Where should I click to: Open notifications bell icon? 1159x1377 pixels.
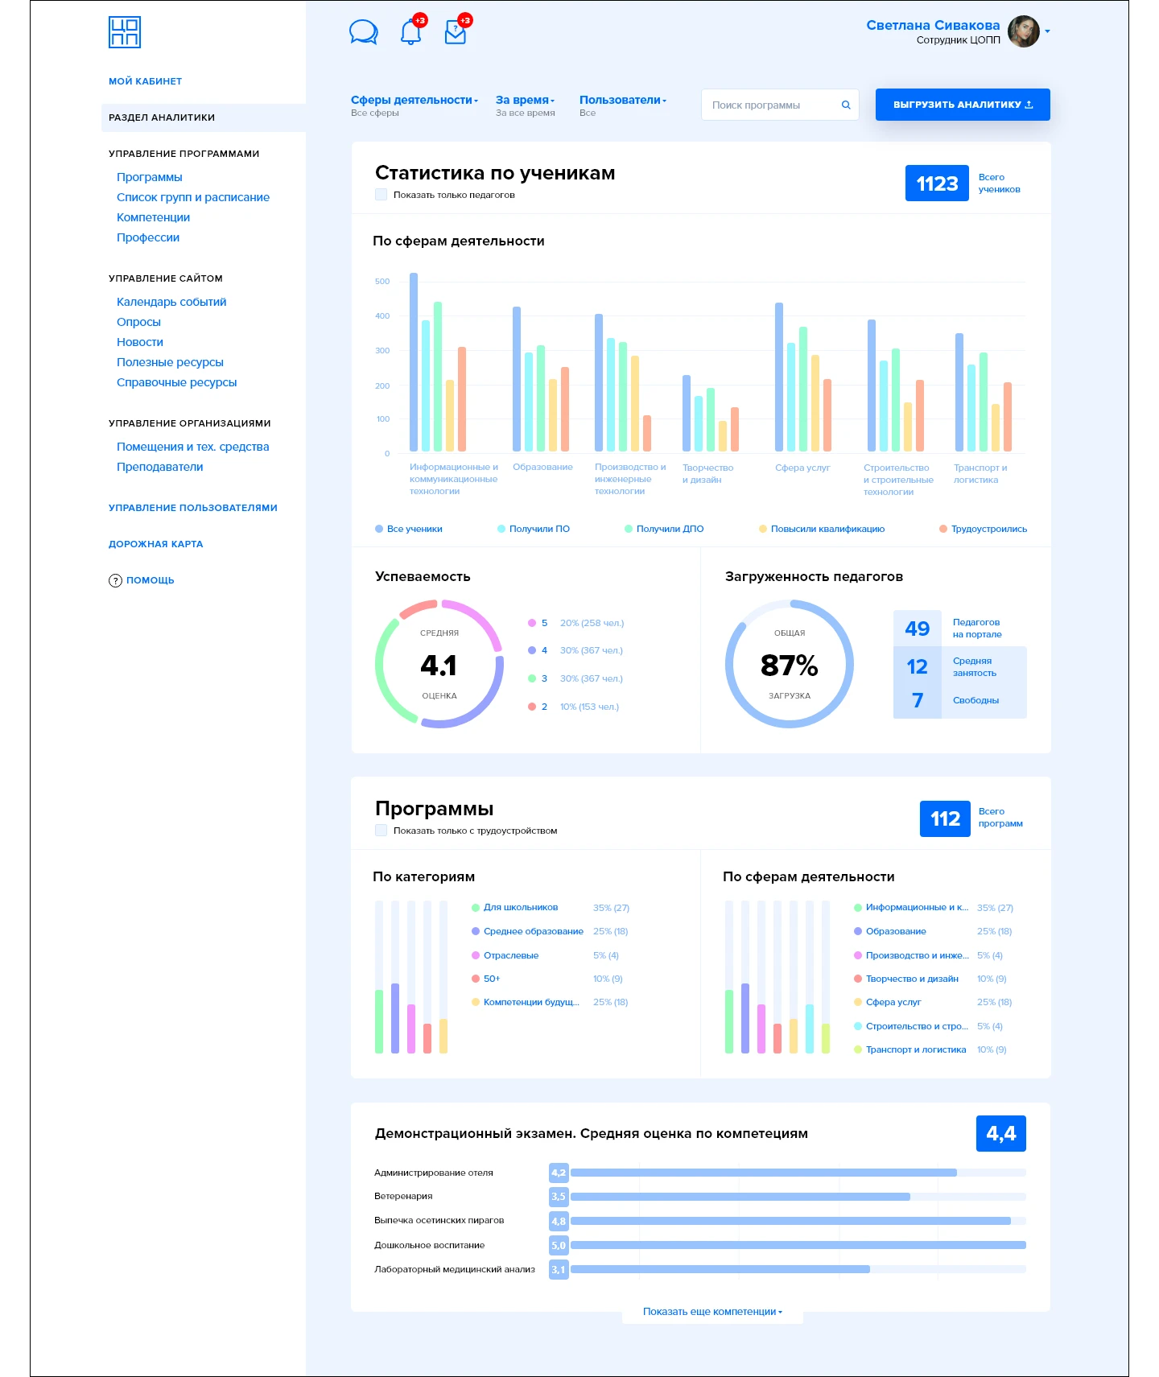coord(411,32)
